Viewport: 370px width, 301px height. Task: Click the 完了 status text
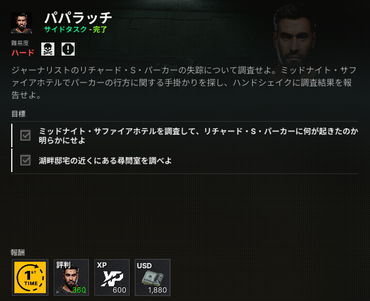(x=100, y=29)
